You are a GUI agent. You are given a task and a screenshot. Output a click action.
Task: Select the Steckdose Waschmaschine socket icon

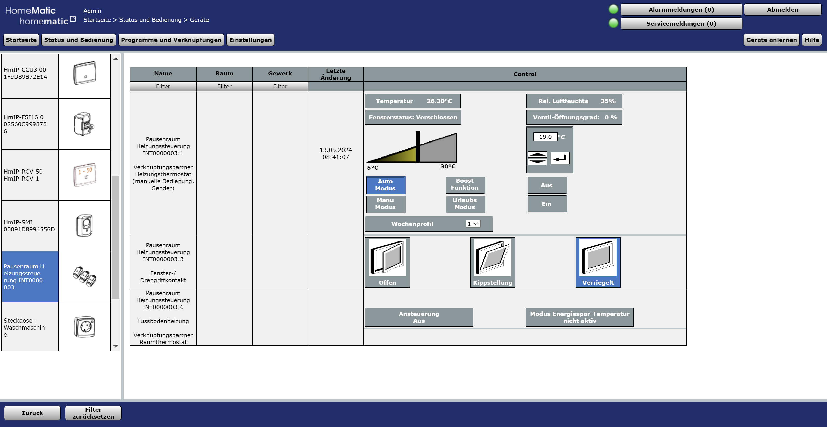(x=84, y=327)
